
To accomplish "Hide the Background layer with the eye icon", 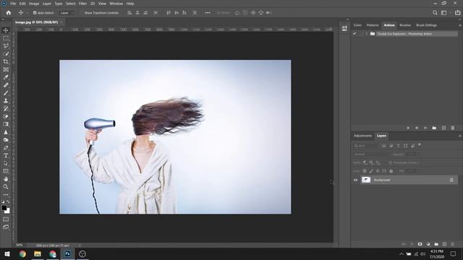I will (355, 180).
